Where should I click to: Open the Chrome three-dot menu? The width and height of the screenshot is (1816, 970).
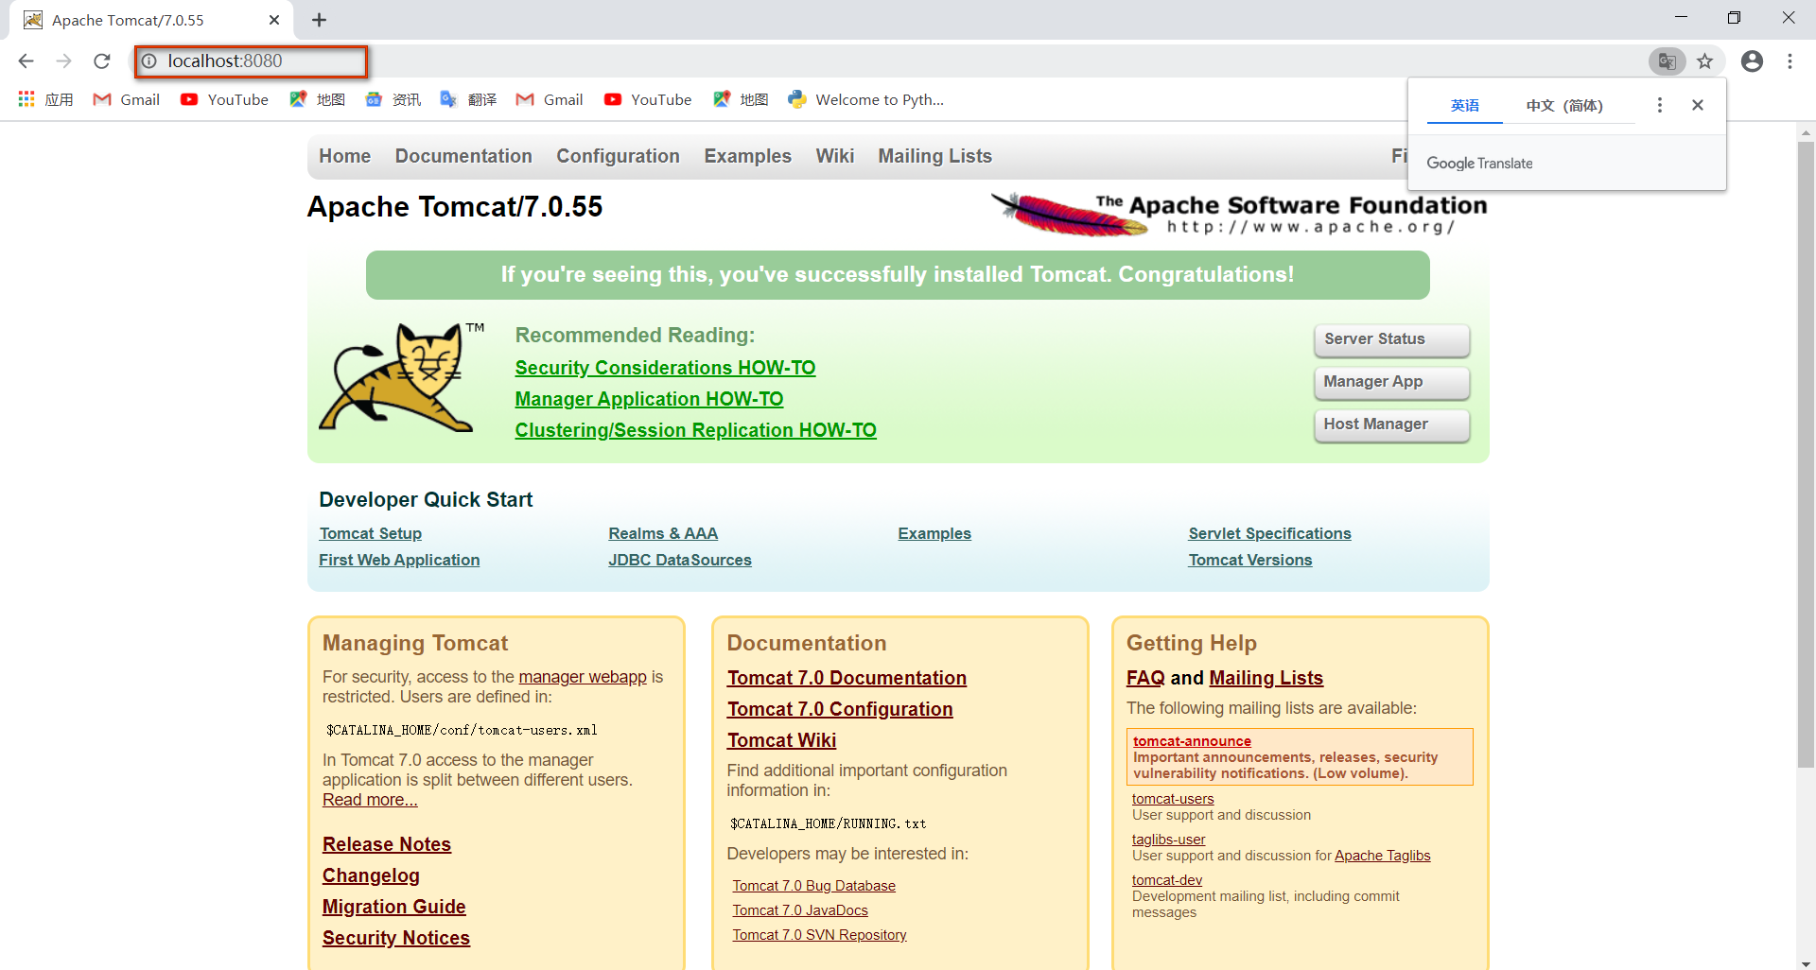pos(1790,61)
